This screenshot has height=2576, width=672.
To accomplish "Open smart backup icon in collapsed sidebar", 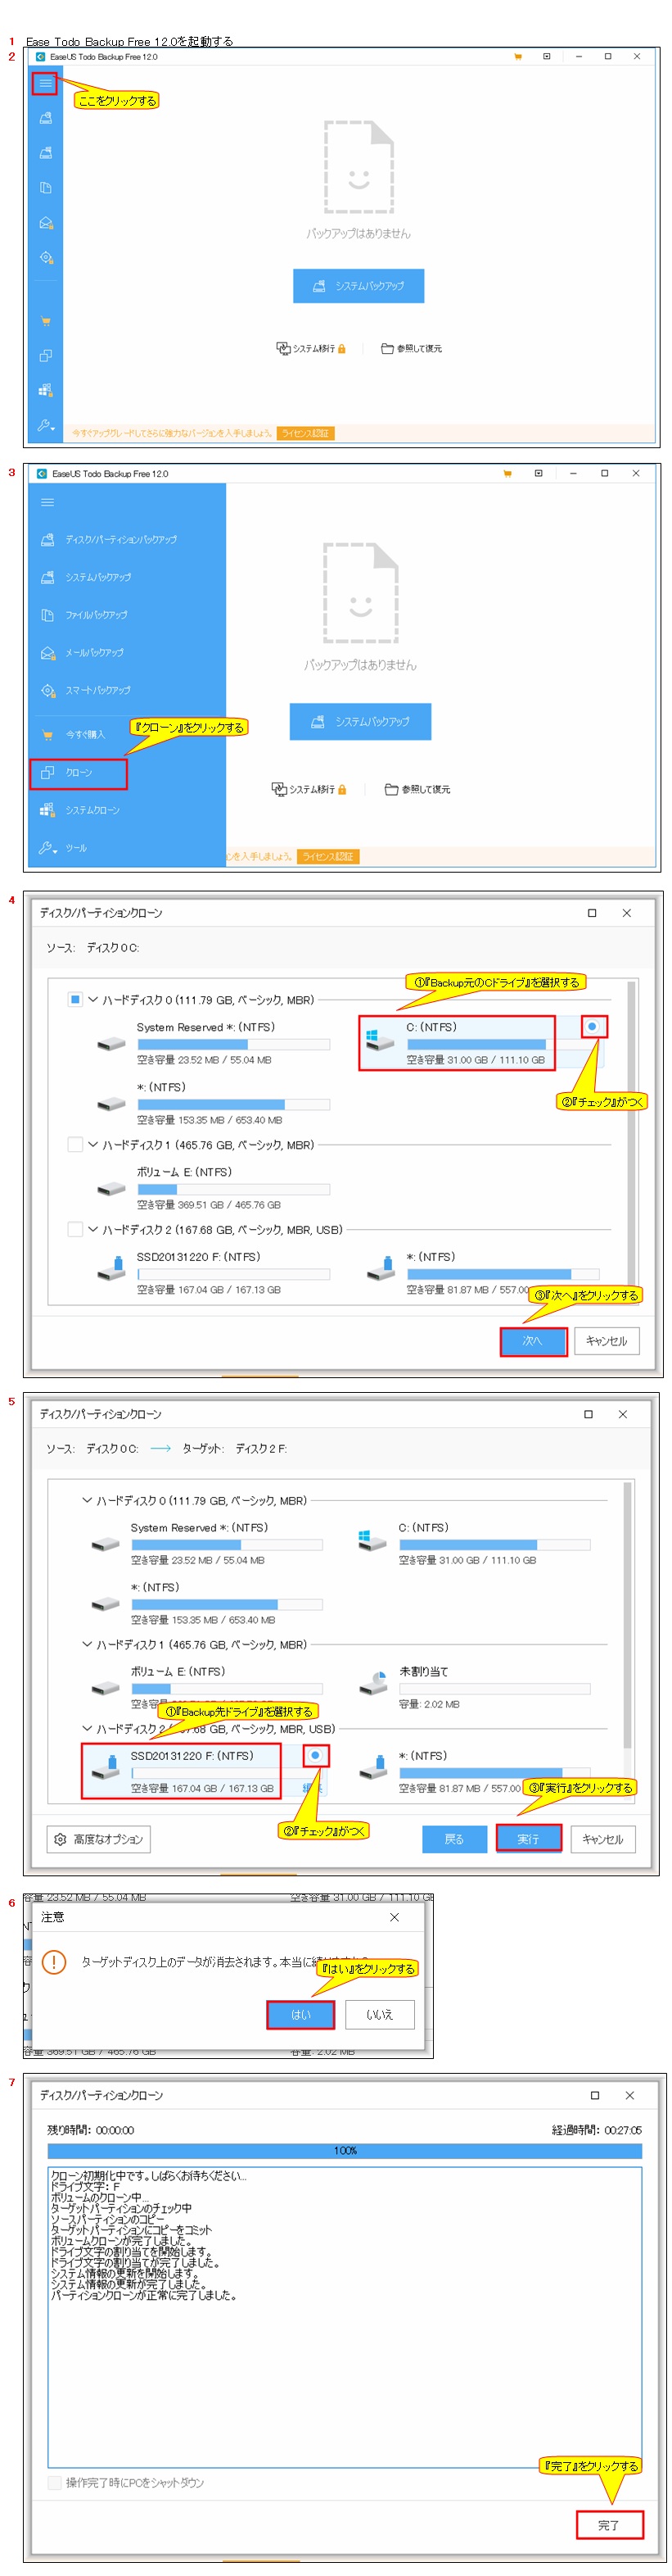I will [x=45, y=258].
